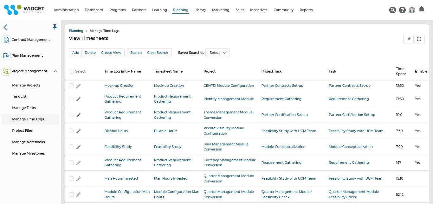
Task: Click the help question mark icon
Action: 402,10
